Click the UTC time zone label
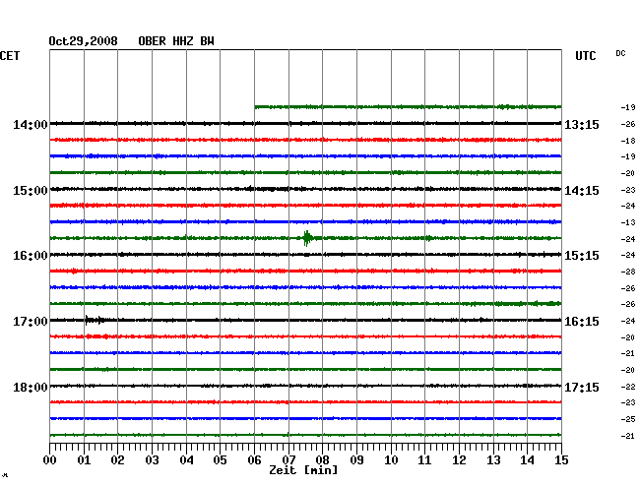Viewport: 640px width, 486px height. tap(585, 56)
